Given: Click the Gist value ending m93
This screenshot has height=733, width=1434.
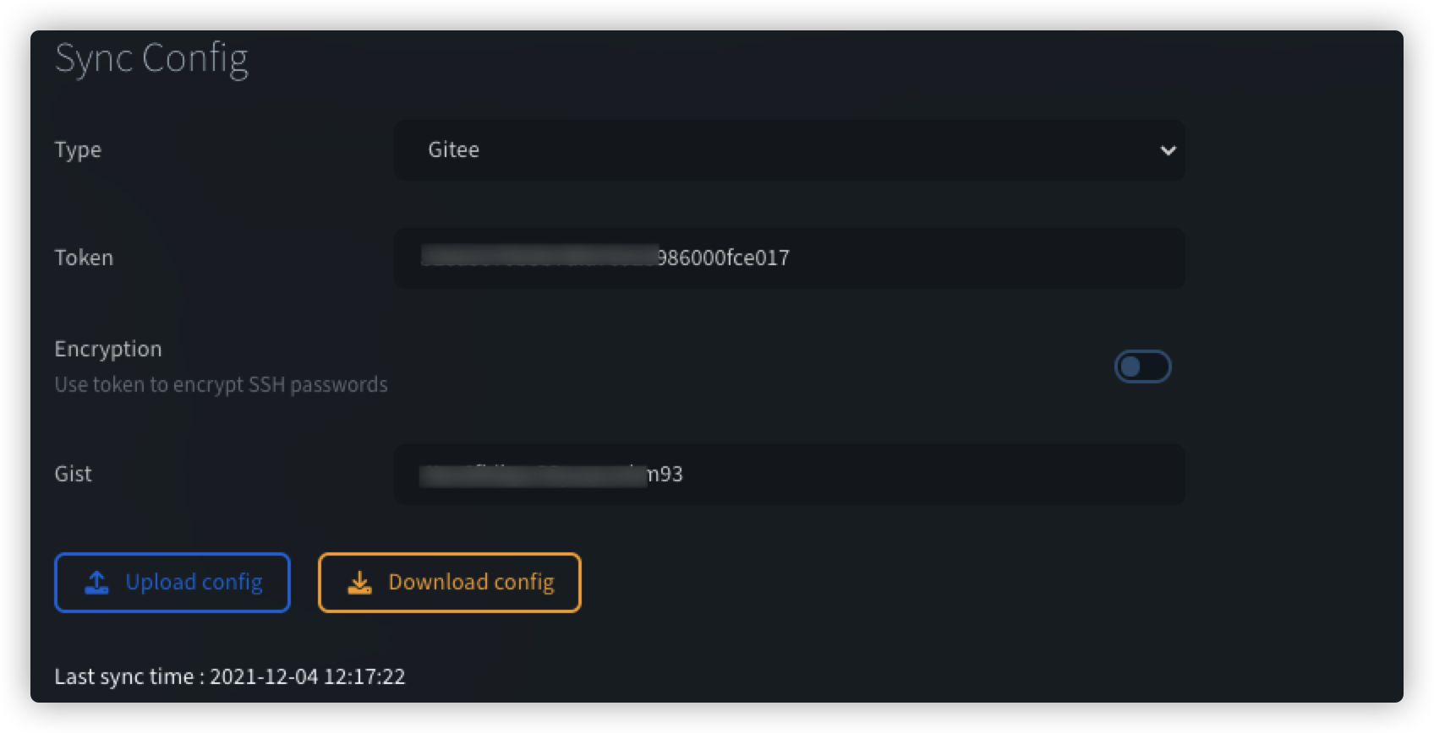Looking at the screenshot, I should 665,474.
